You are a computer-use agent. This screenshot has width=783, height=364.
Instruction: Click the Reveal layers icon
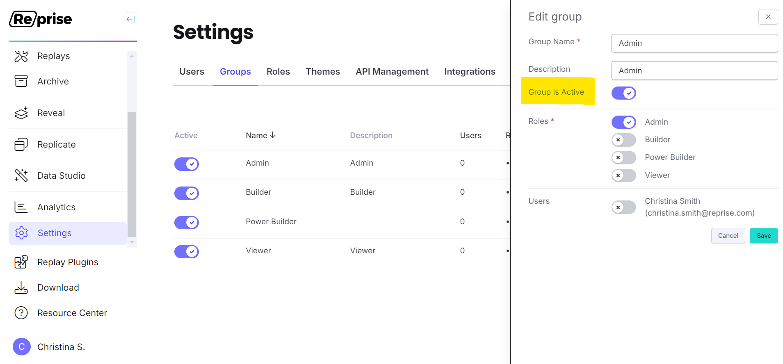pos(21,113)
